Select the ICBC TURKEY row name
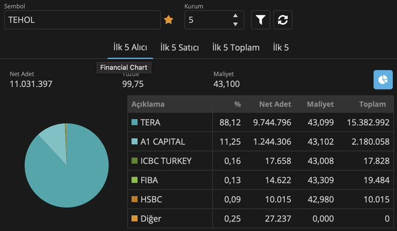 tap(166, 161)
